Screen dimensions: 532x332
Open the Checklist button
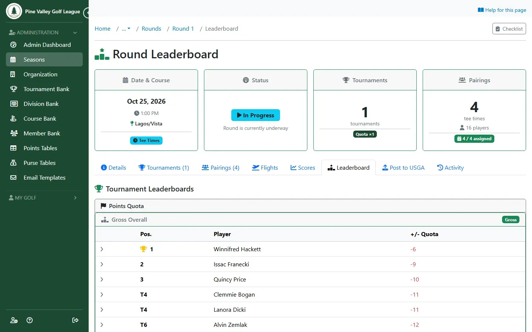[509, 29]
